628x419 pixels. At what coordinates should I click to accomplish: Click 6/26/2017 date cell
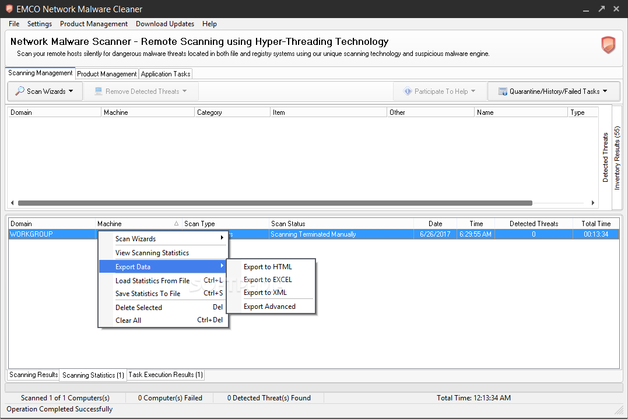click(x=436, y=234)
